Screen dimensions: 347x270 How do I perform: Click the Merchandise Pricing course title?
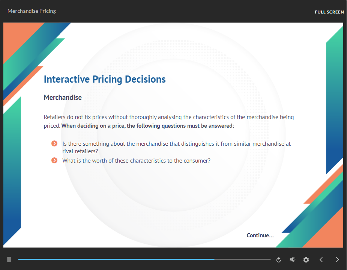pos(32,11)
